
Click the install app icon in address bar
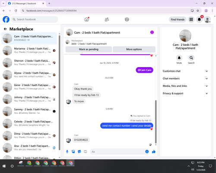[x=192, y=10]
